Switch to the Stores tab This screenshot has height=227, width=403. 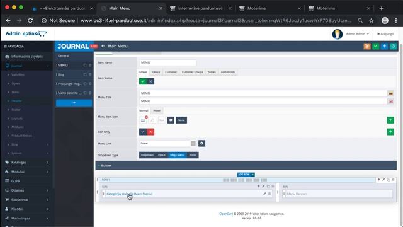point(212,72)
